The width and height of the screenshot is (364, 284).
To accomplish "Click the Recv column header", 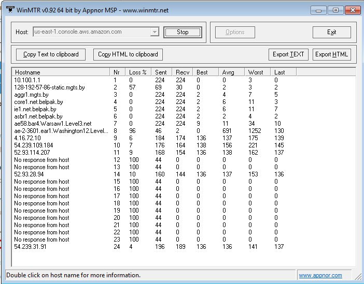I will [x=183, y=72].
